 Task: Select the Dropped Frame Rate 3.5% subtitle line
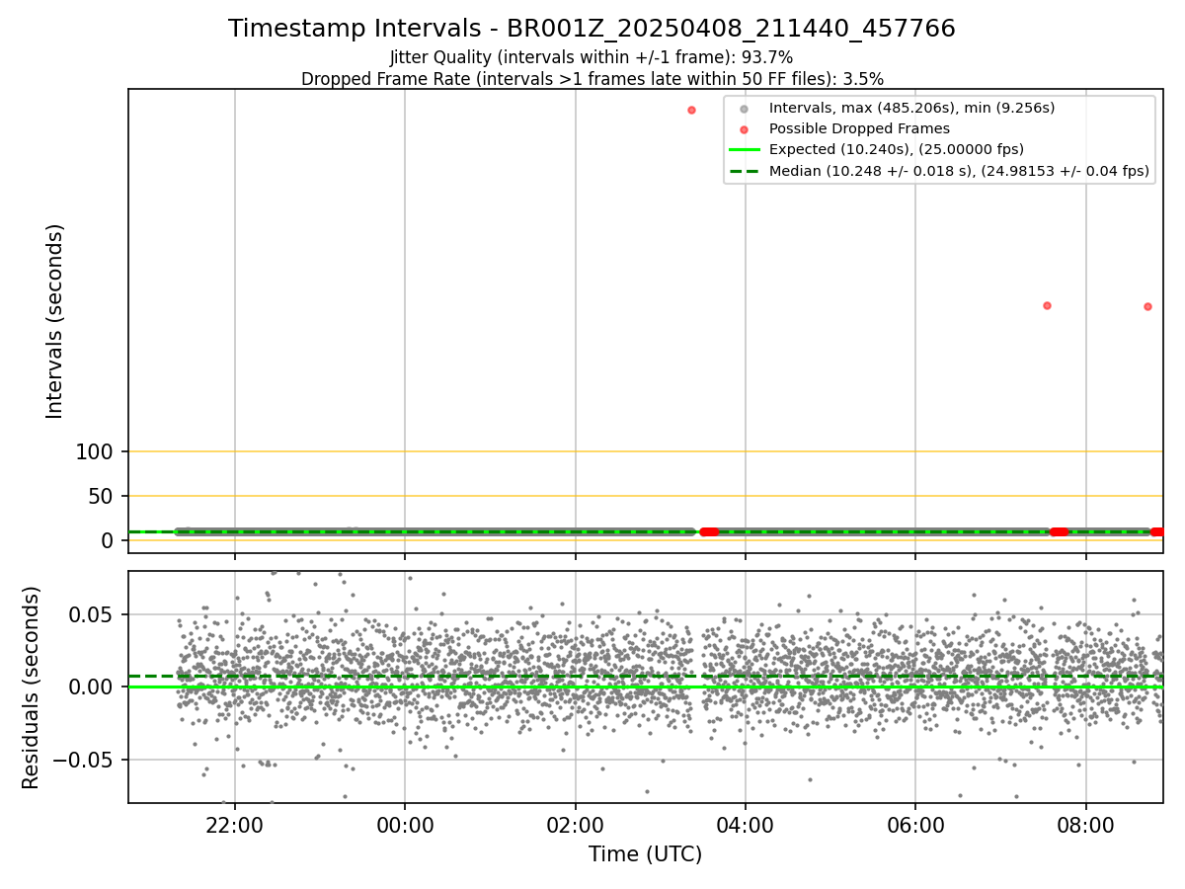tap(592, 79)
